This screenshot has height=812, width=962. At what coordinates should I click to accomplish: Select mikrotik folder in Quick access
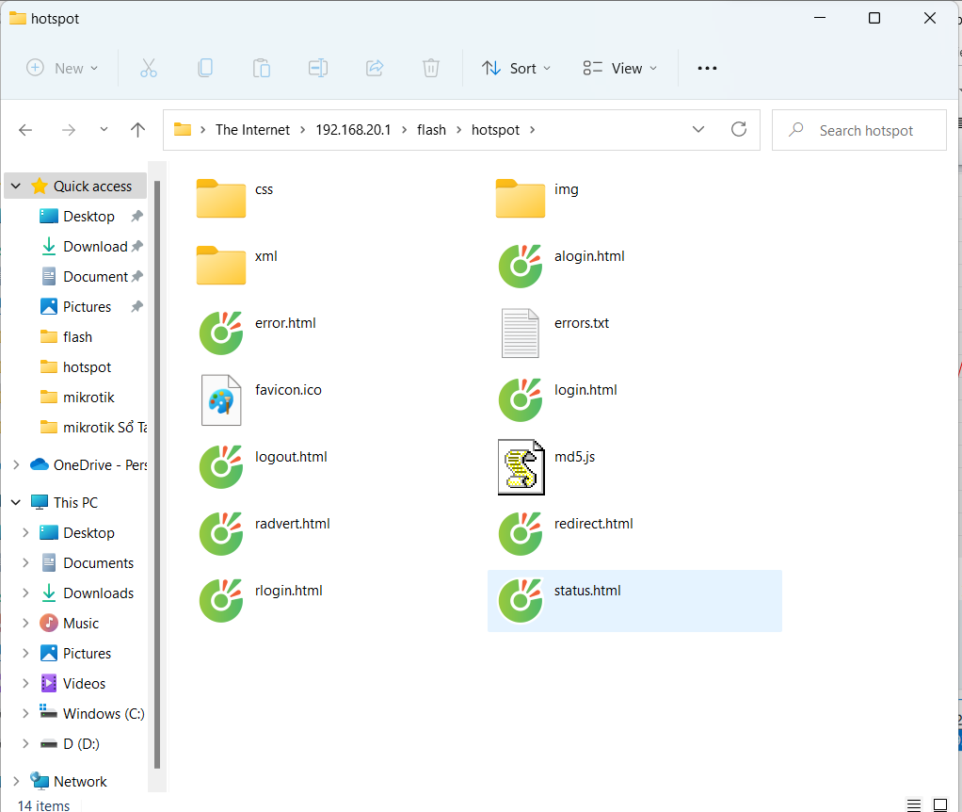click(88, 397)
